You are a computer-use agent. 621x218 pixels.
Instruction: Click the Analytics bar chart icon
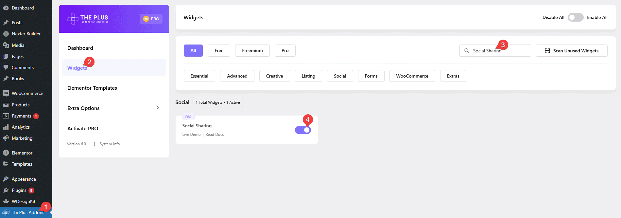click(x=6, y=127)
